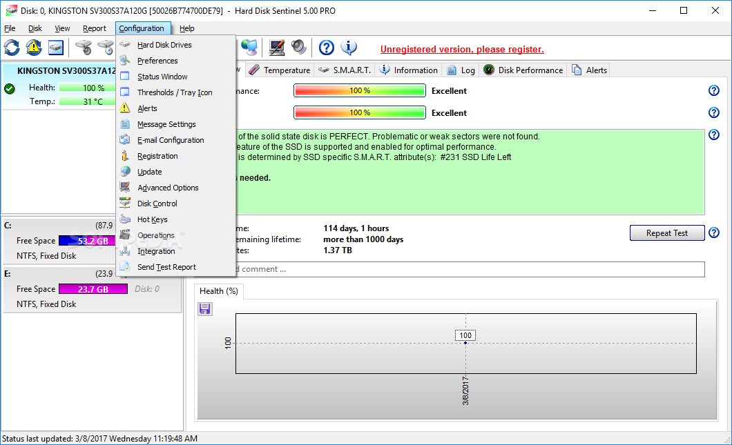732x445 pixels.
Task: Open Alerts from the Configuration menu
Action: point(175,108)
